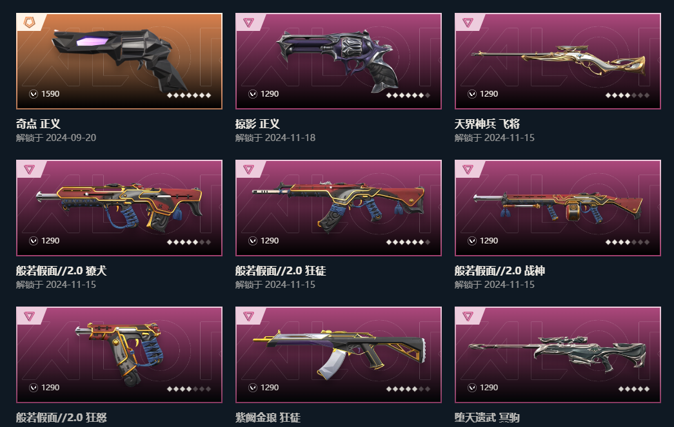Image resolution: width=674 pixels, height=427 pixels.
Task: Open the 掠影 正义 purple revolver skin
Action: point(338,61)
